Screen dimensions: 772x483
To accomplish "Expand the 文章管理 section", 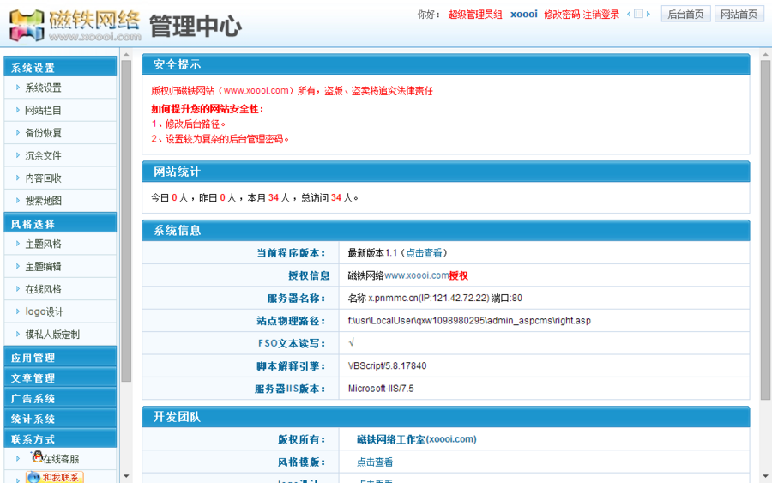I will (x=60, y=377).
